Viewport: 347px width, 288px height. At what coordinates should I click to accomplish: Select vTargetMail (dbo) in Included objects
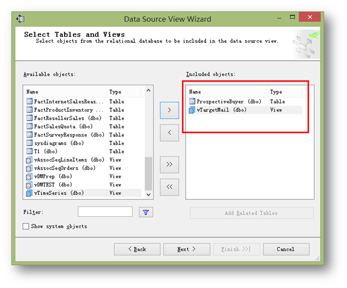[222, 110]
